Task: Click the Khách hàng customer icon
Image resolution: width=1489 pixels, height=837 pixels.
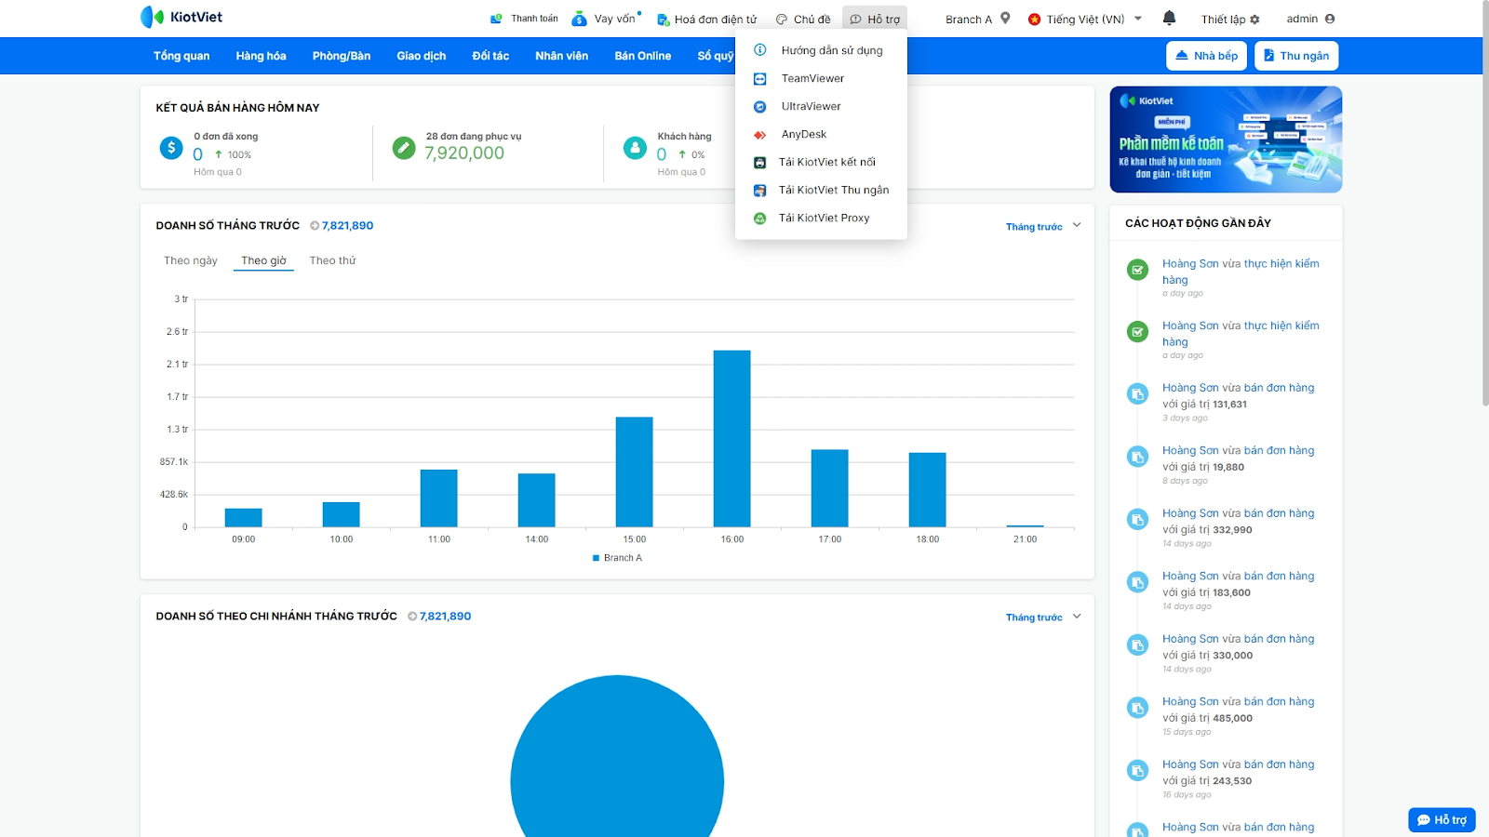Action: [x=635, y=148]
